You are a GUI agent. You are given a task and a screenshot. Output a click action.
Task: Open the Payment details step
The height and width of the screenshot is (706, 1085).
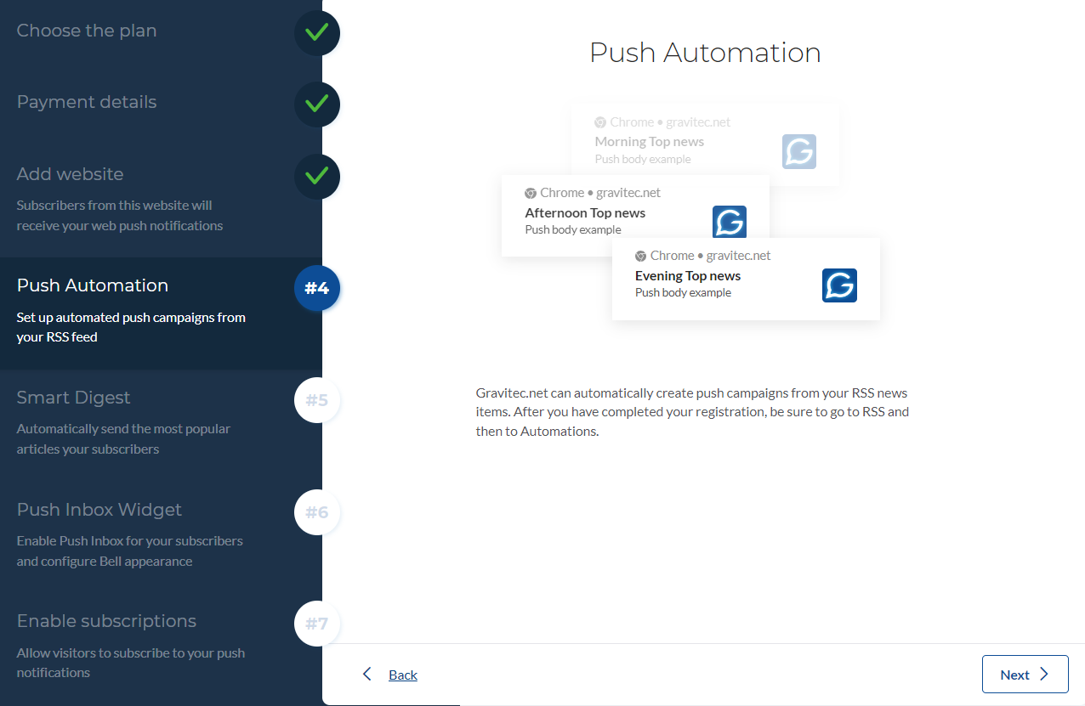(87, 102)
